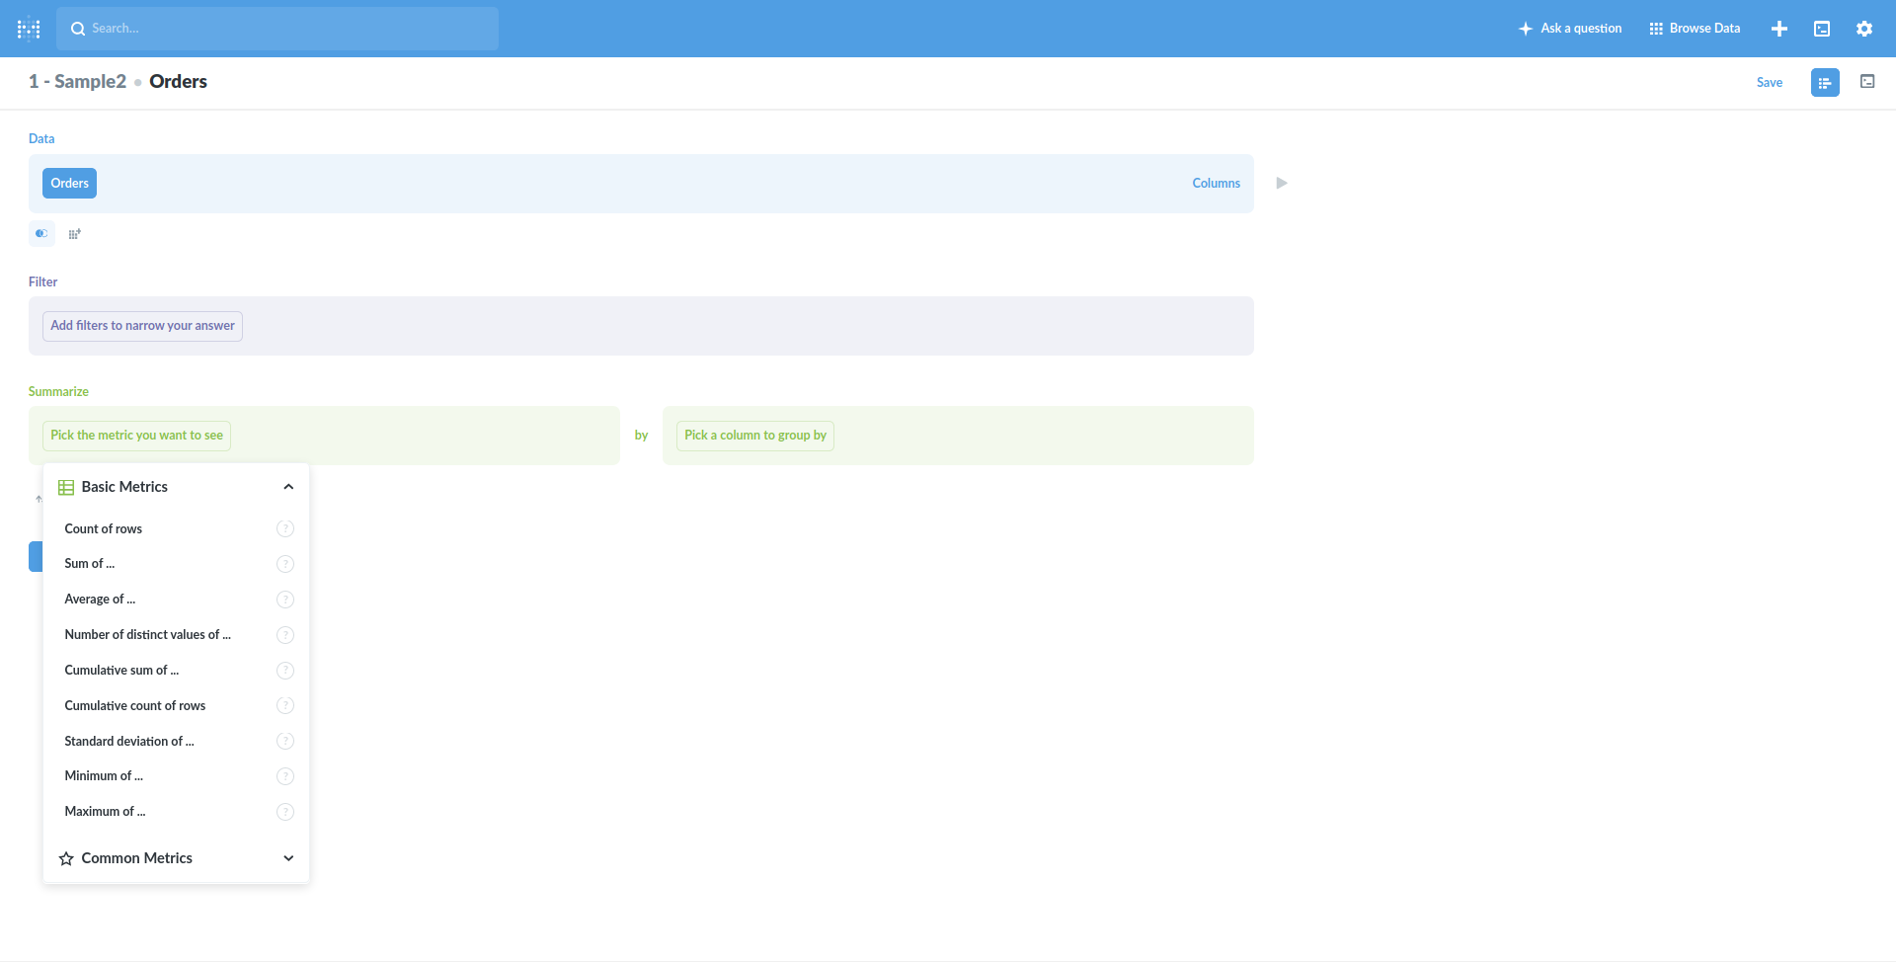Collapse the Basic Metrics section

click(x=288, y=486)
